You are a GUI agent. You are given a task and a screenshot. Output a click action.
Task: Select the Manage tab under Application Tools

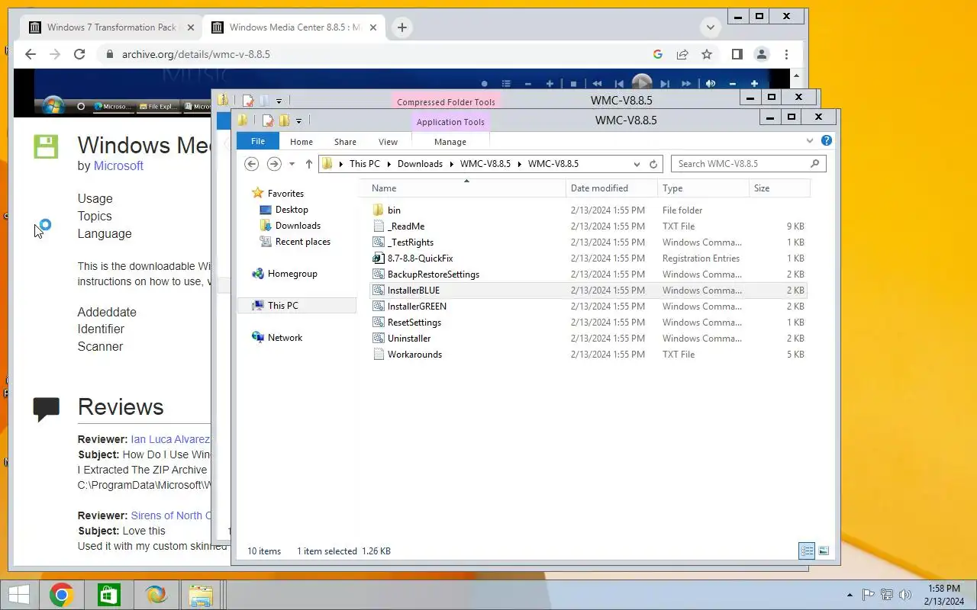pos(450,142)
